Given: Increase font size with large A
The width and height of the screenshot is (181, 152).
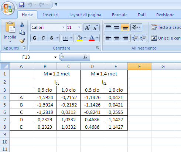Looking at the screenshot, I should [88, 27].
